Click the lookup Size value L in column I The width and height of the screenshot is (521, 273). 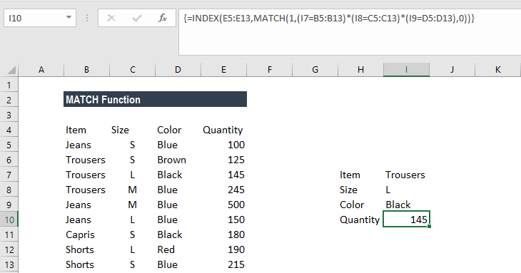coord(388,190)
